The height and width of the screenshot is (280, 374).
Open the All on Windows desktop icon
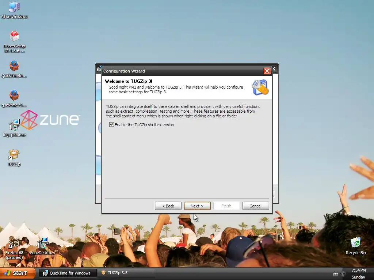pyautogui.click(x=14, y=10)
